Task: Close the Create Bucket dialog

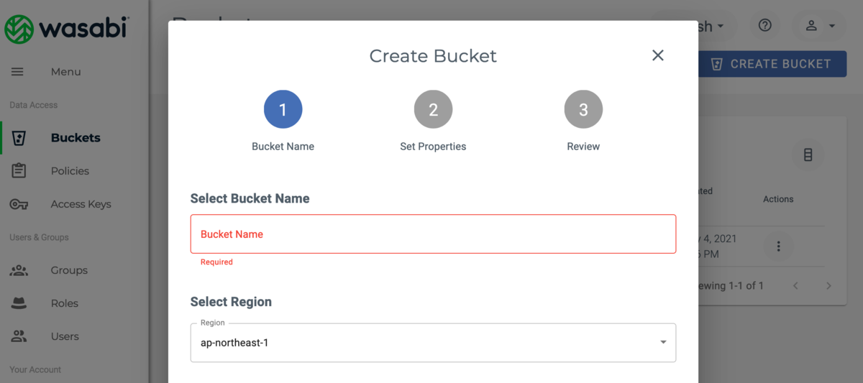Action: [657, 55]
